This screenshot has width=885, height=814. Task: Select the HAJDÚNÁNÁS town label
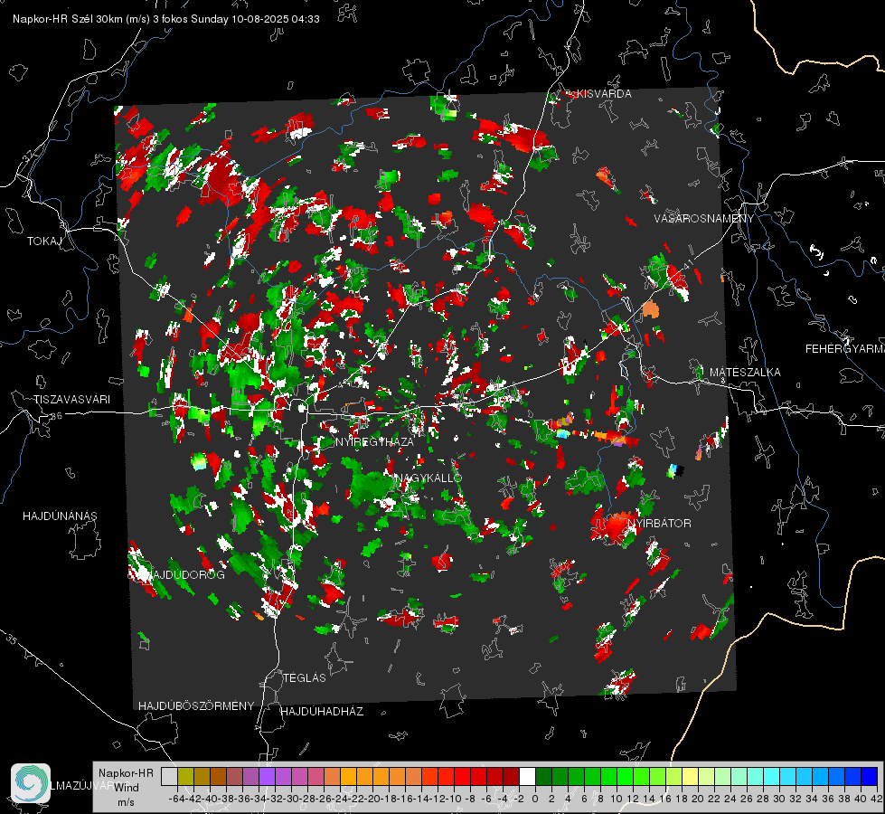tap(60, 516)
